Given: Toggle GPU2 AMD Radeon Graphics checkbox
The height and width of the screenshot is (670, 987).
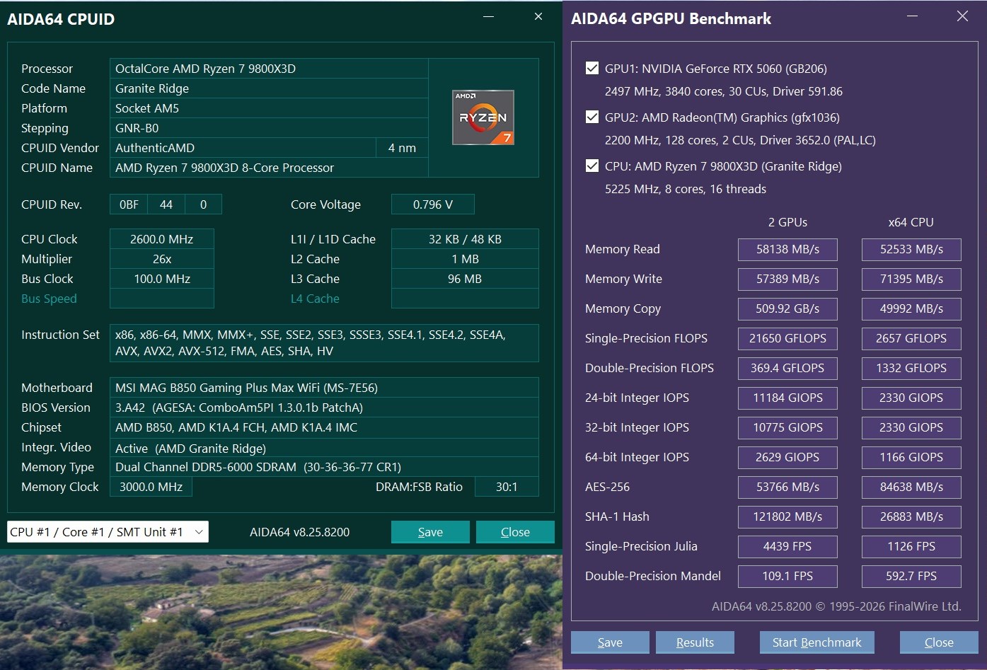Looking at the screenshot, I should coord(592,117).
